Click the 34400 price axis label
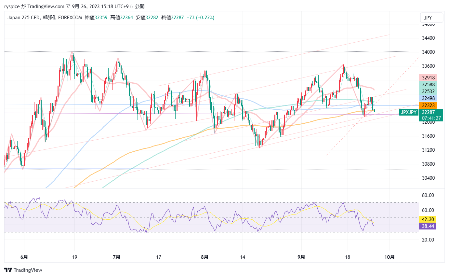The image size is (449, 277). coord(428,38)
